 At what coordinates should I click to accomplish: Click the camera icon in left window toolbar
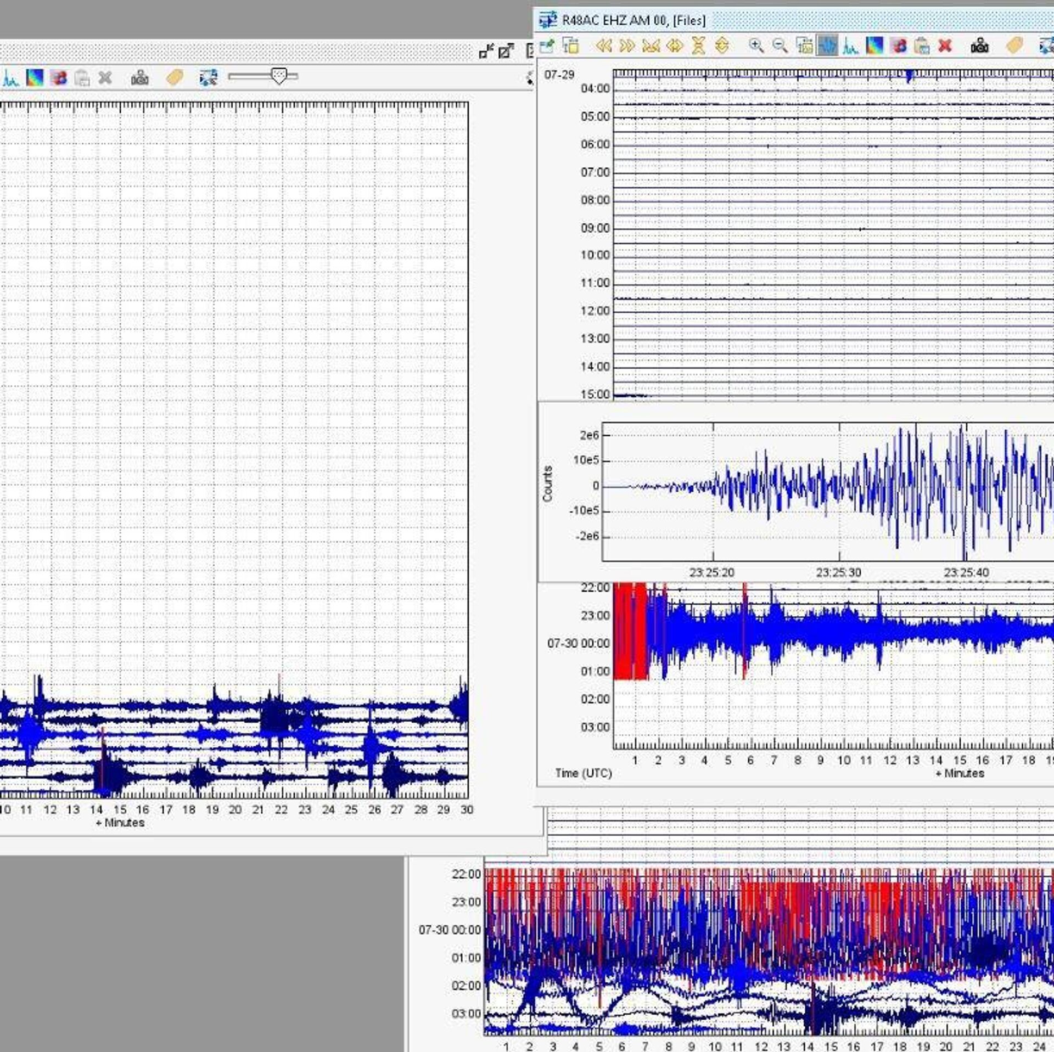click(140, 77)
